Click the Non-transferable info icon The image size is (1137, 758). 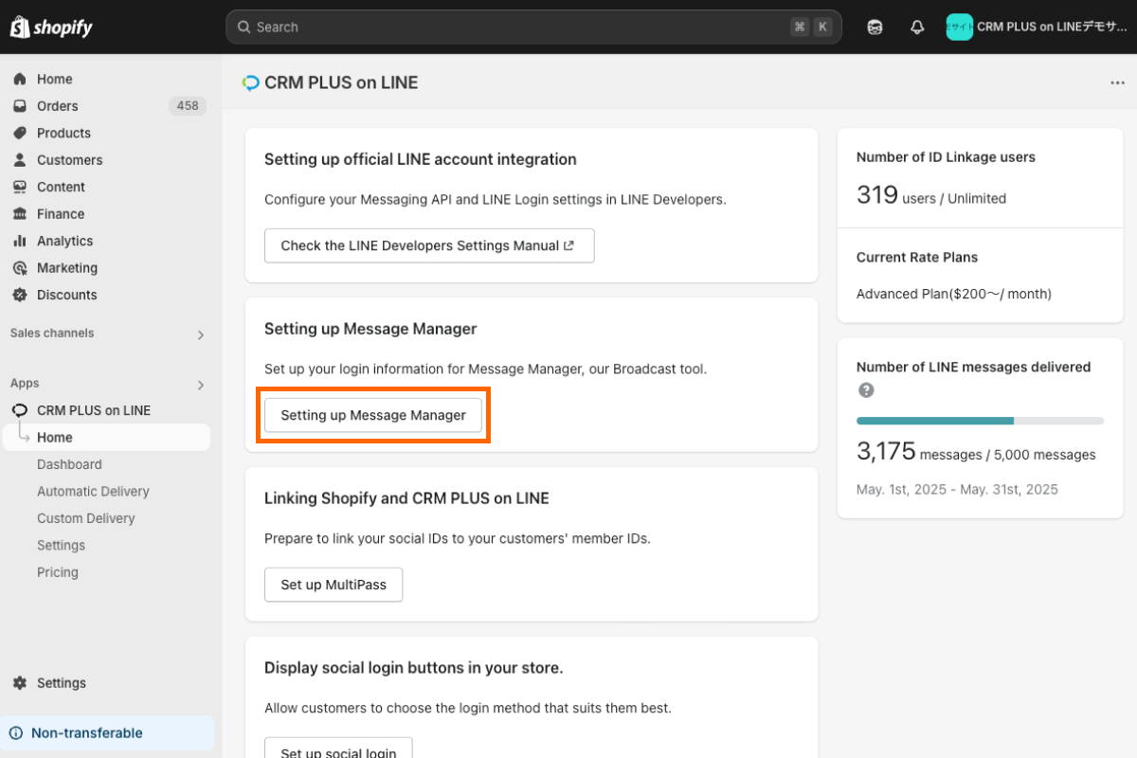pyautogui.click(x=16, y=733)
